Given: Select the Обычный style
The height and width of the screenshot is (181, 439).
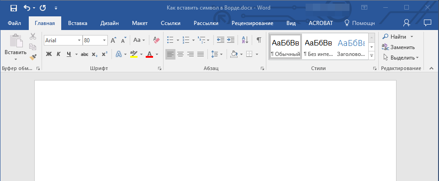Looking at the screenshot, I should pos(286,46).
